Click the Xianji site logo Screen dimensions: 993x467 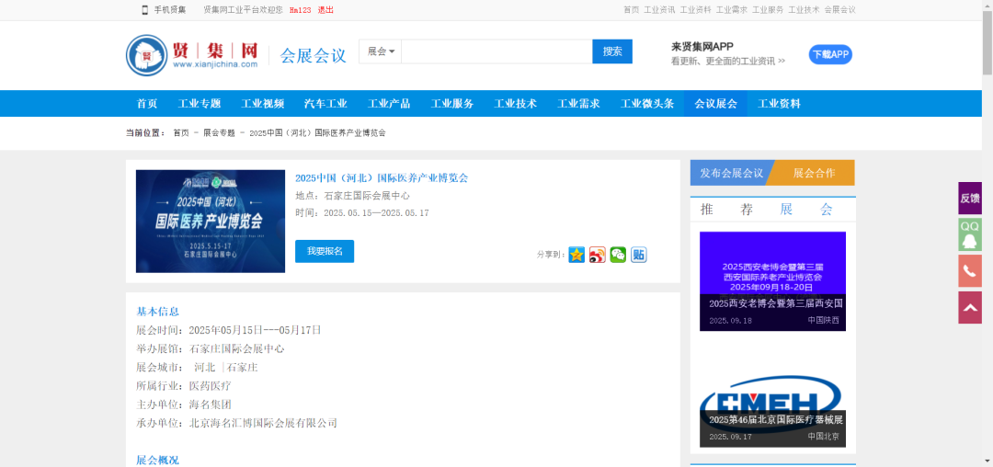[193, 54]
